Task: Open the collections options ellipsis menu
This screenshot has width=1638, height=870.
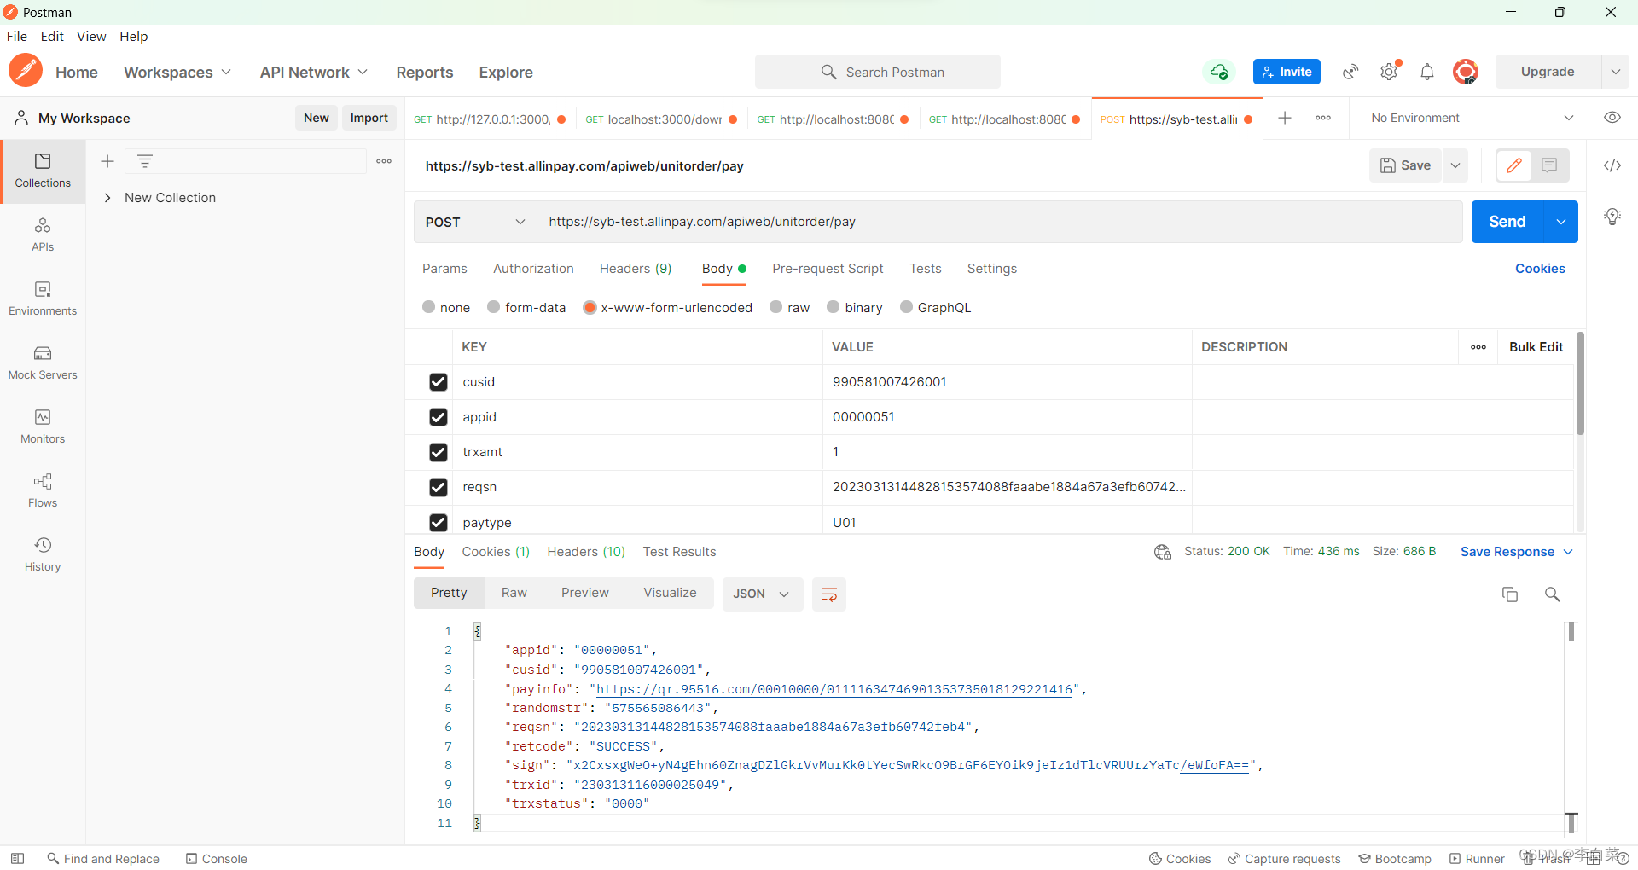Action: [x=384, y=161]
